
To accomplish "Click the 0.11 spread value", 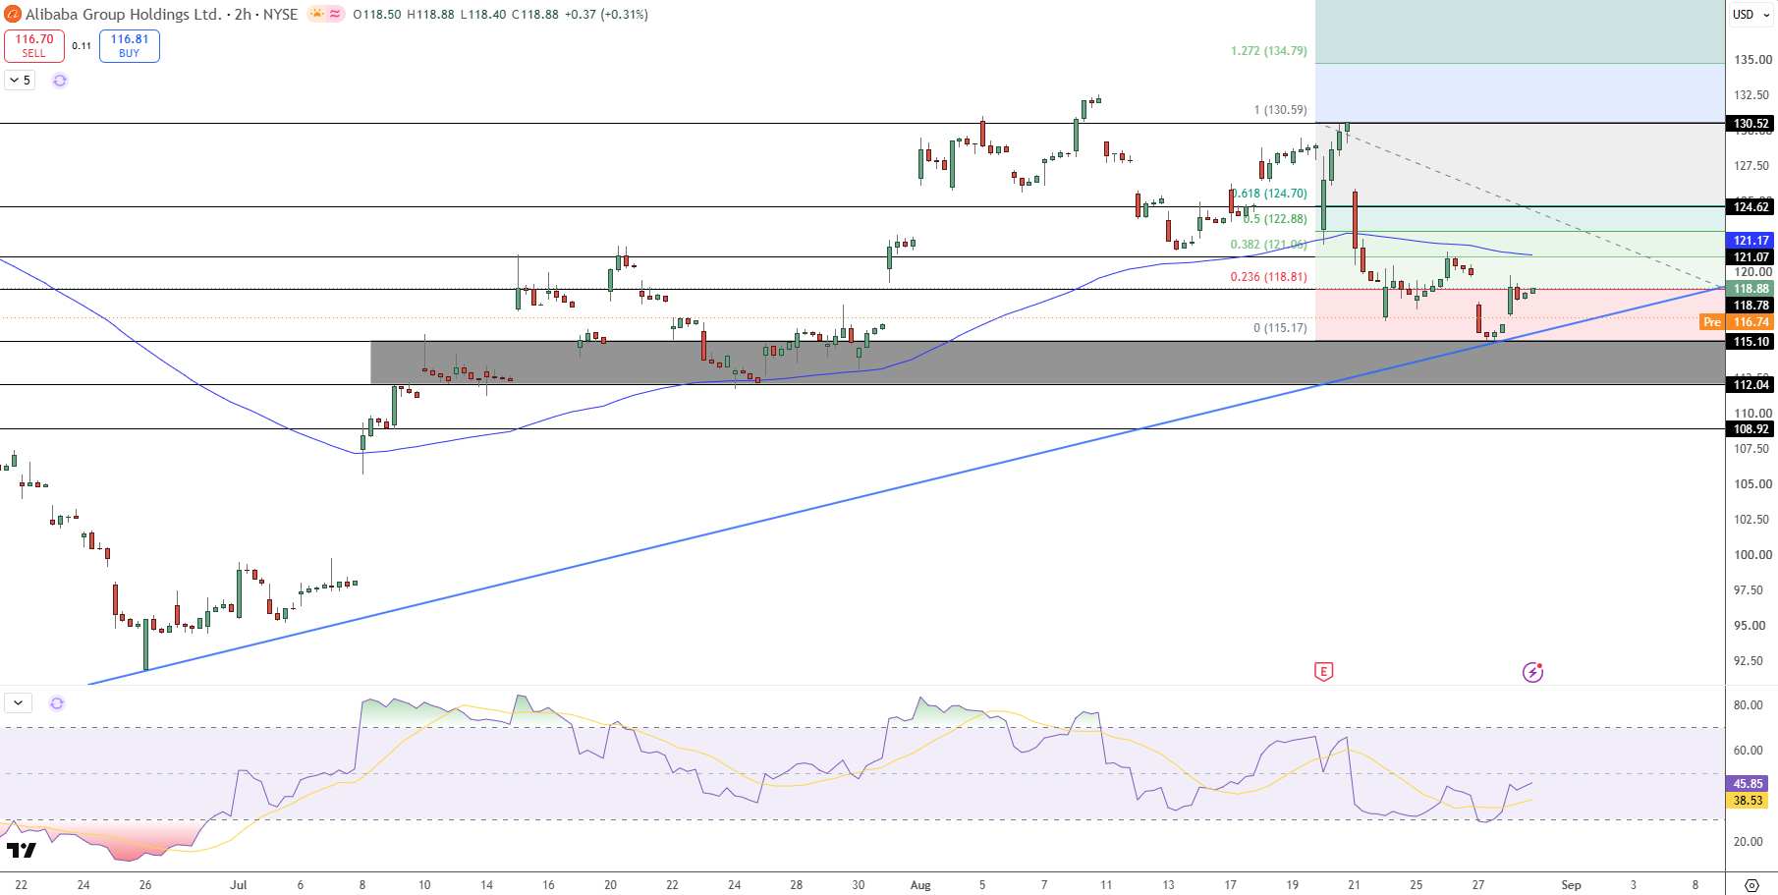I will click(82, 46).
